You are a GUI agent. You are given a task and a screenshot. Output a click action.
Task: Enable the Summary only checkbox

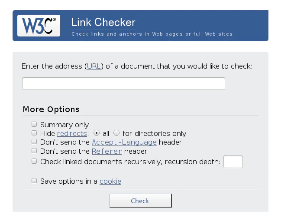click(35, 125)
